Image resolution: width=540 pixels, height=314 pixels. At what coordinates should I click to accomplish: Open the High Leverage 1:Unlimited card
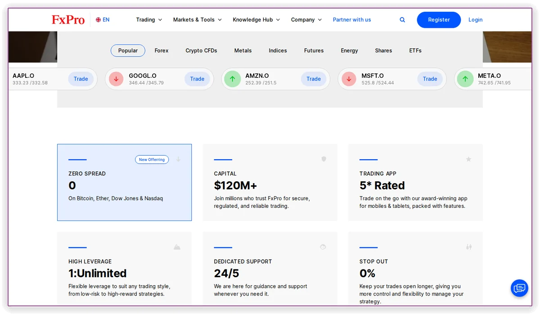(x=124, y=268)
